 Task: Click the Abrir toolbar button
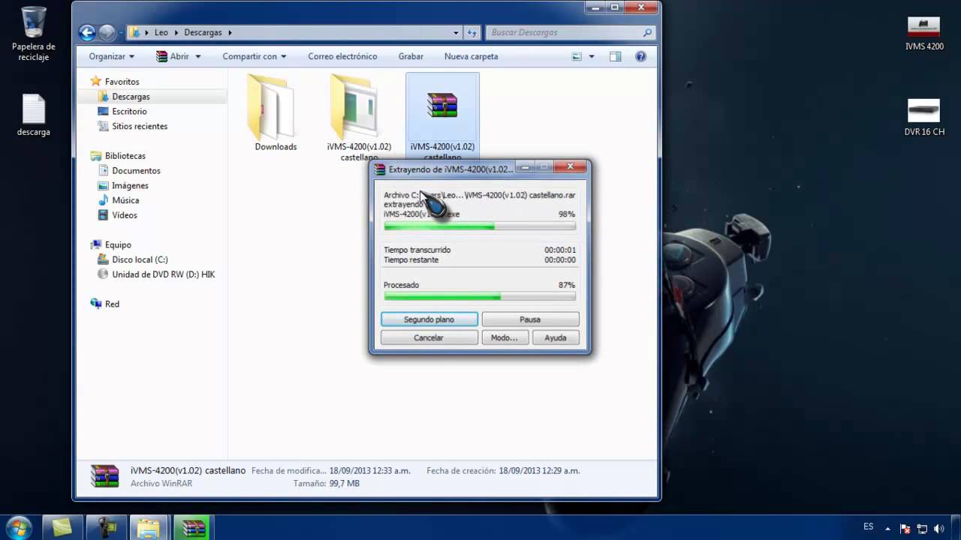tap(173, 56)
